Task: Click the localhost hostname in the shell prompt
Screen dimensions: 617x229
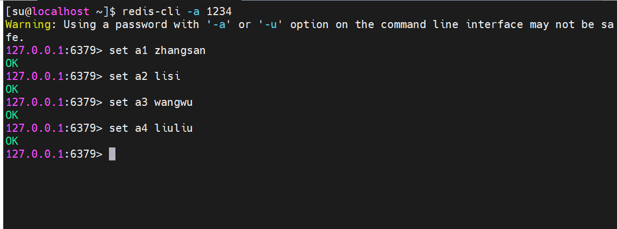Action: (63, 11)
